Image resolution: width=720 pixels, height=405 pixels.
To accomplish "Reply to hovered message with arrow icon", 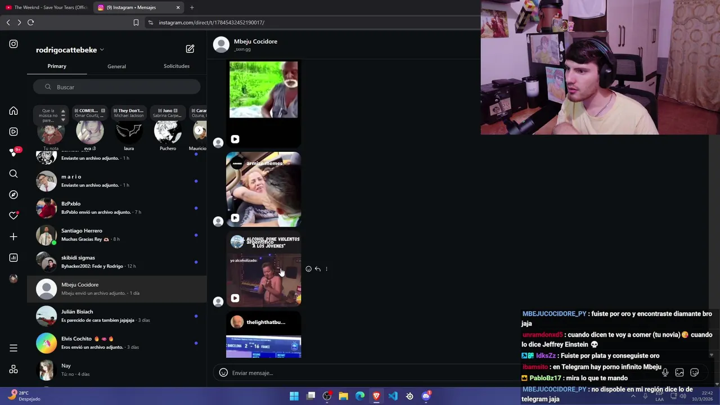I will coord(317,269).
